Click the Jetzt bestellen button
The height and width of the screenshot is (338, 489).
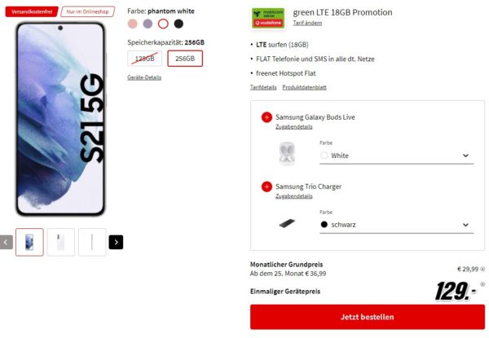(x=368, y=317)
